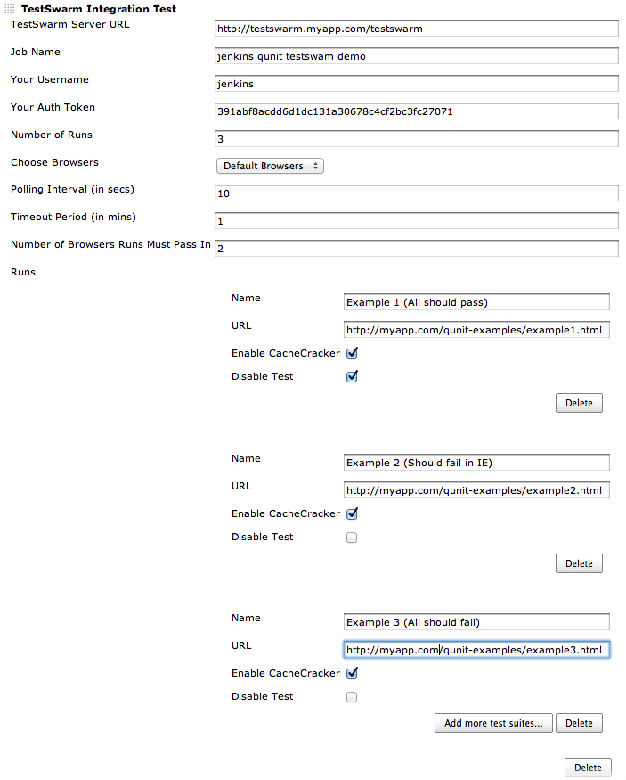Screen dimensions: 626x780
Task: Uncheck Enable CacheCracker for Example 1
Action: pos(352,353)
